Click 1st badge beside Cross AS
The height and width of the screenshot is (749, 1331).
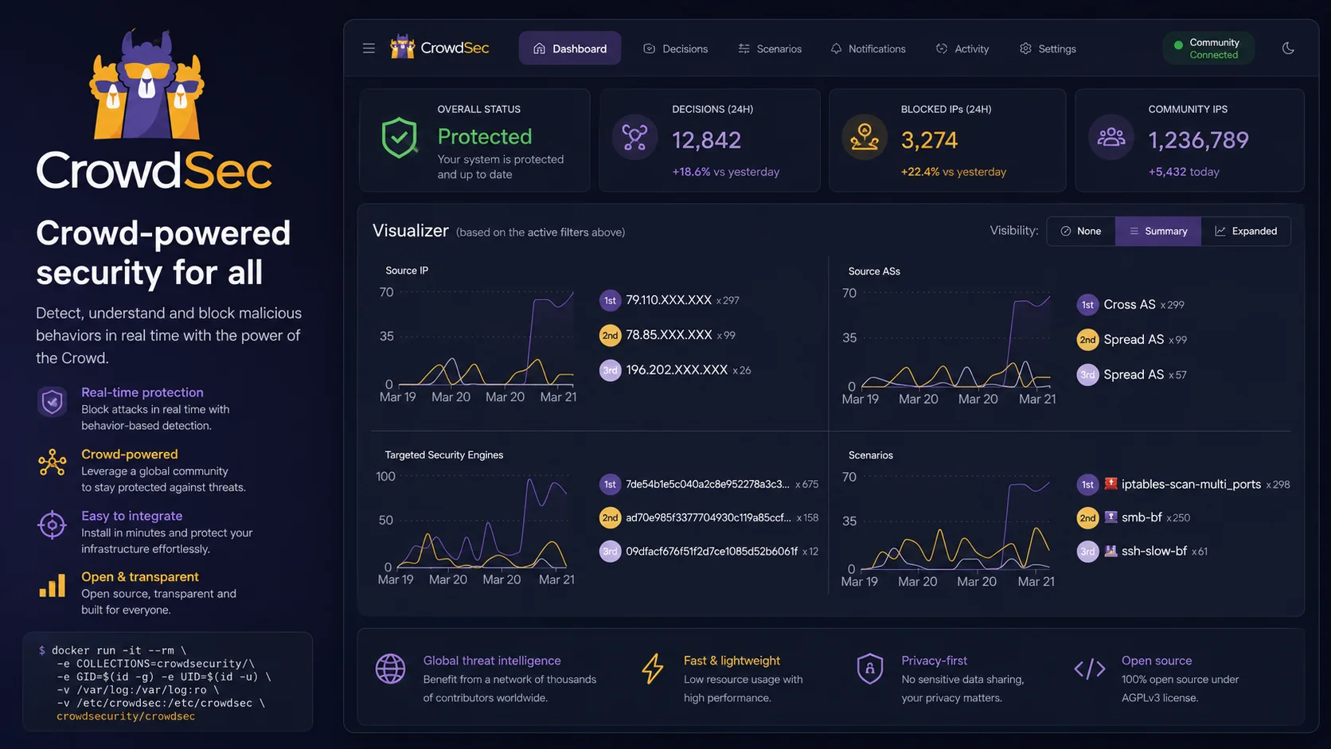pos(1087,305)
